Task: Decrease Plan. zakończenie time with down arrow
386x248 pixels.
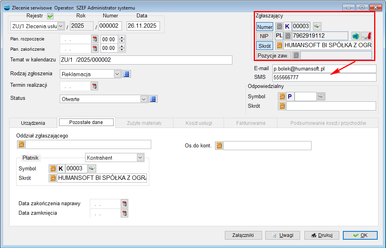Action: [122, 50]
